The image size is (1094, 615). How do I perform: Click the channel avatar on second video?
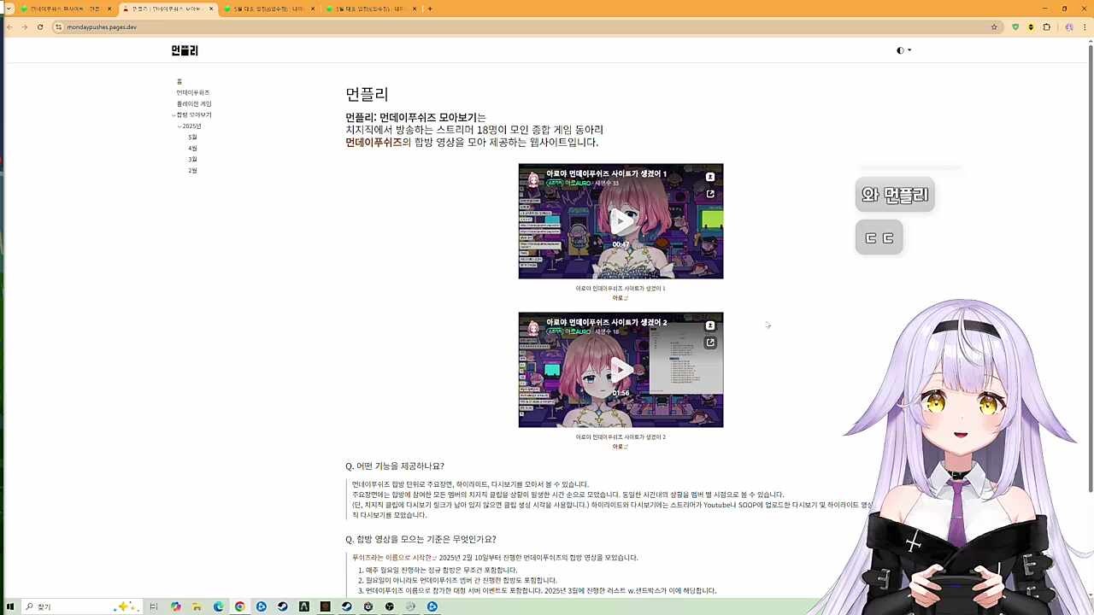point(533,327)
